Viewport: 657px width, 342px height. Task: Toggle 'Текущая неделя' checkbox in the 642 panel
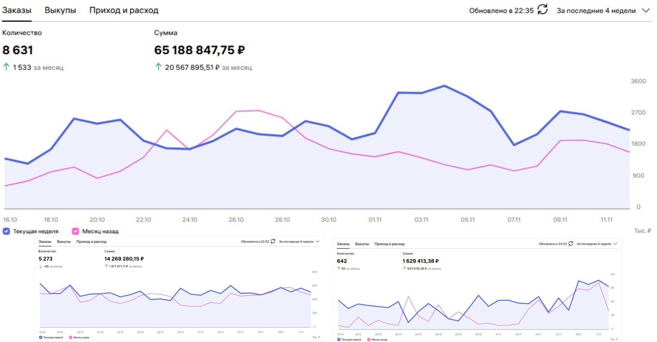click(x=339, y=340)
